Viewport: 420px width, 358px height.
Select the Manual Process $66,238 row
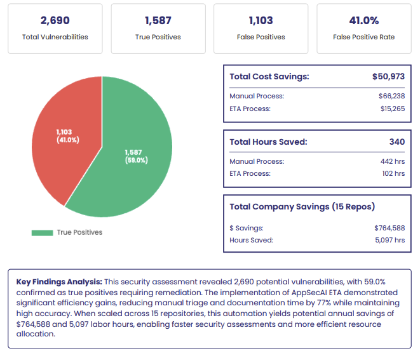(x=317, y=96)
